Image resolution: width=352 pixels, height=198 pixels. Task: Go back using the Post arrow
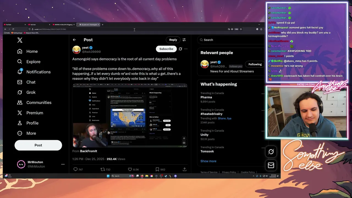click(x=74, y=40)
